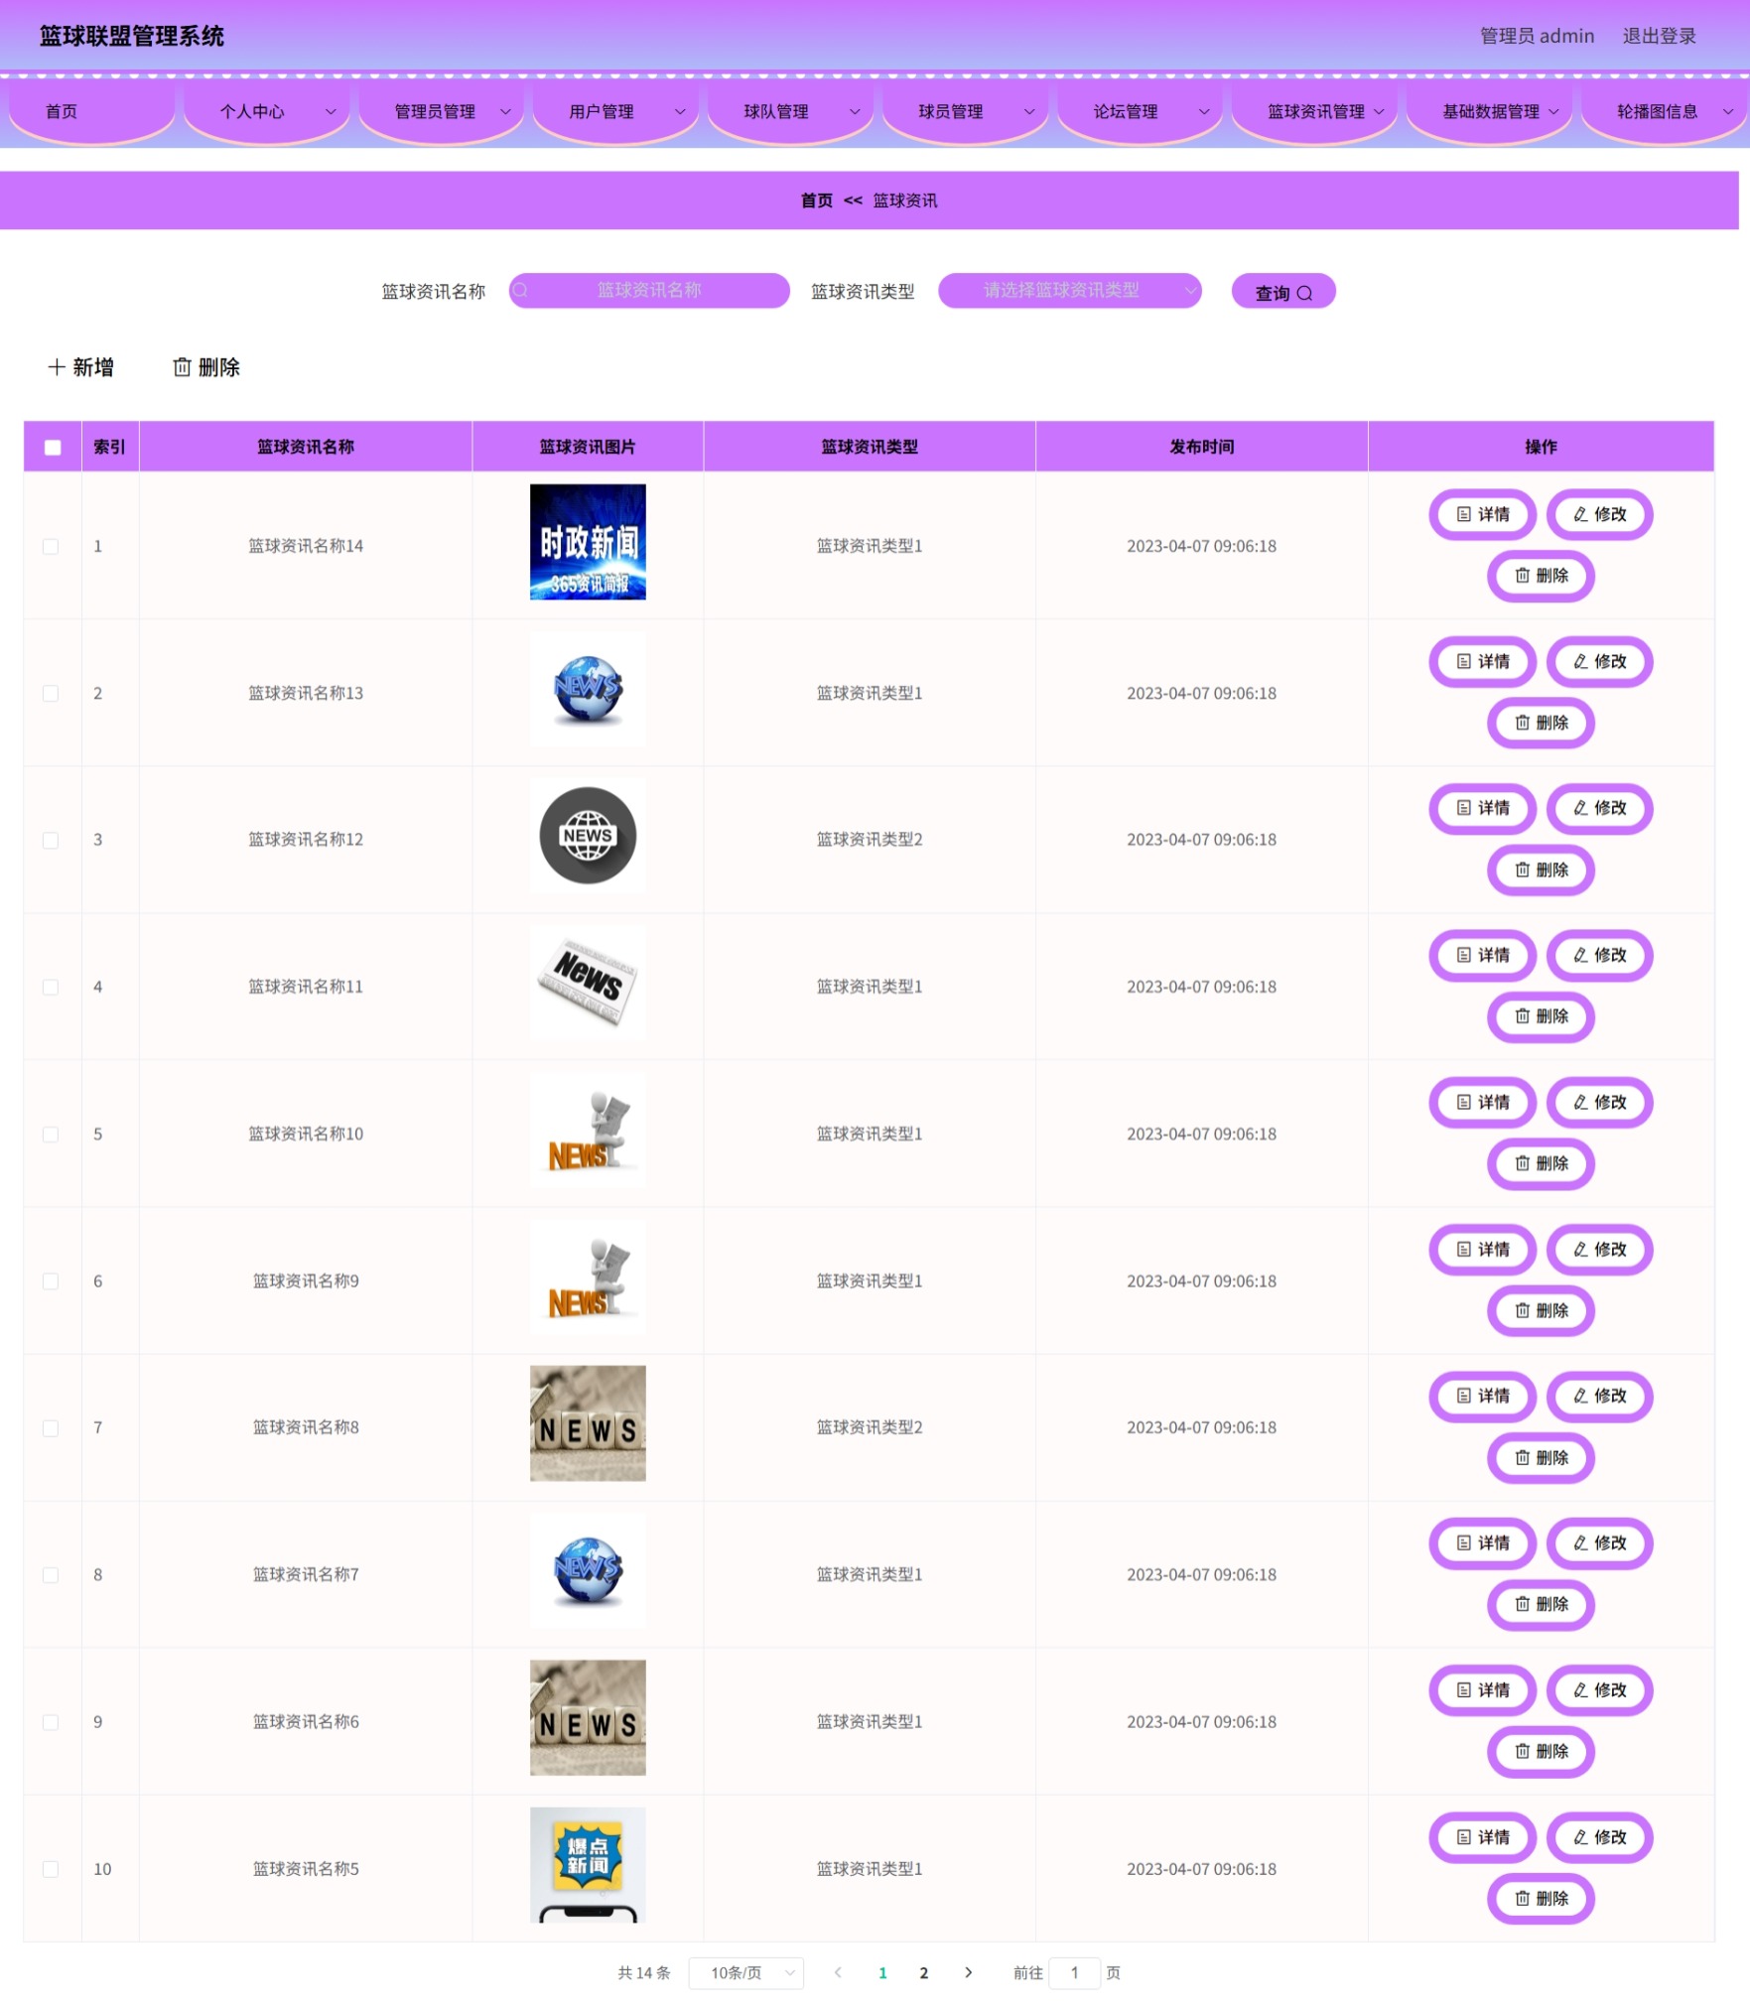Click the 查询 search button
The height and width of the screenshot is (2010, 1750).
coord(1283,292)
